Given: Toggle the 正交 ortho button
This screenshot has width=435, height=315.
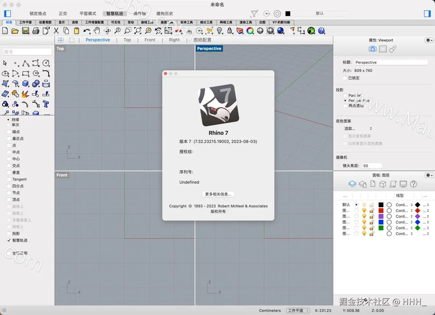Looking at the screenshot, I should [x=63, y=14].
